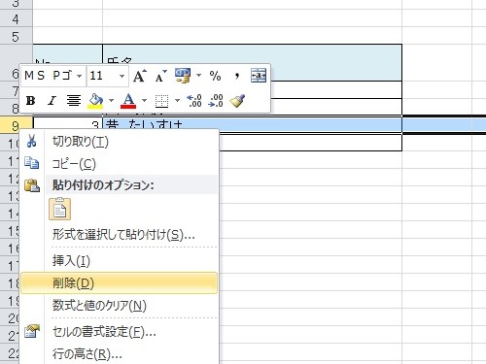Click the borders icon

pyautogui.click(x=161, y=101)
